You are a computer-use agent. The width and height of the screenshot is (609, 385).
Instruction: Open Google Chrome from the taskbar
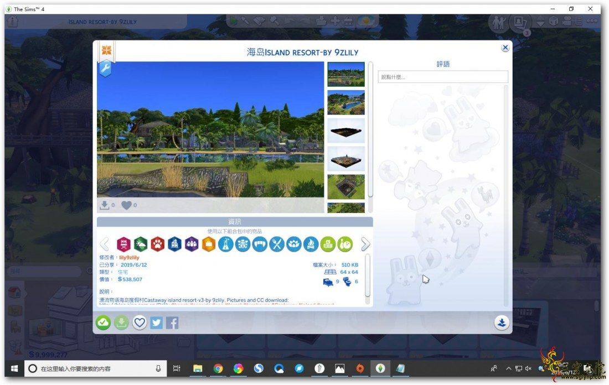point(218,369)
